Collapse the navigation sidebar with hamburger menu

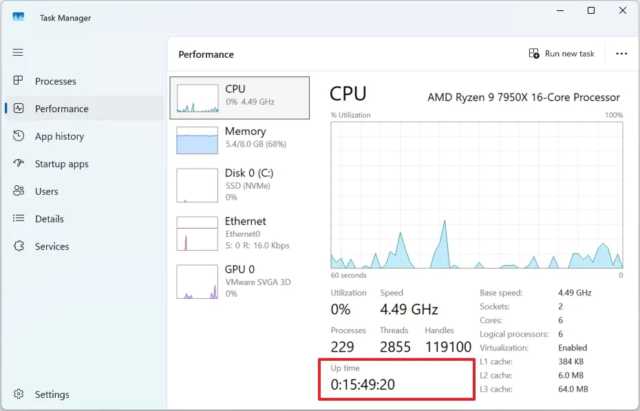(x=18, y=52)
